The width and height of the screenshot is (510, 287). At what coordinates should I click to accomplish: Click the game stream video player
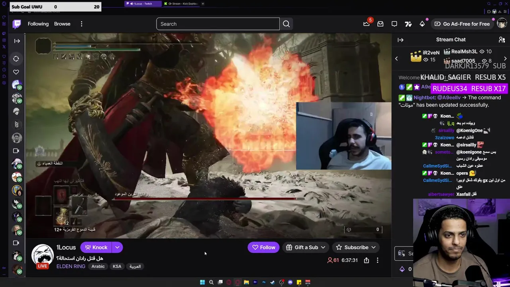pyautogui.click(x=208, y=136)
